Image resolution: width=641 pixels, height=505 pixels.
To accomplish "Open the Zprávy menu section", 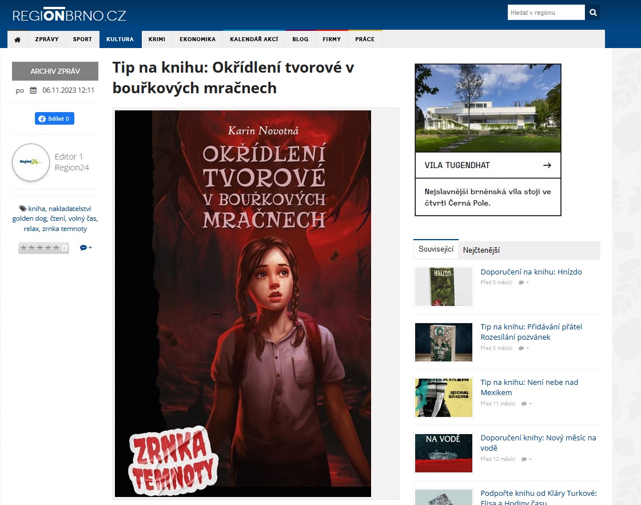I will coord(47,39).
